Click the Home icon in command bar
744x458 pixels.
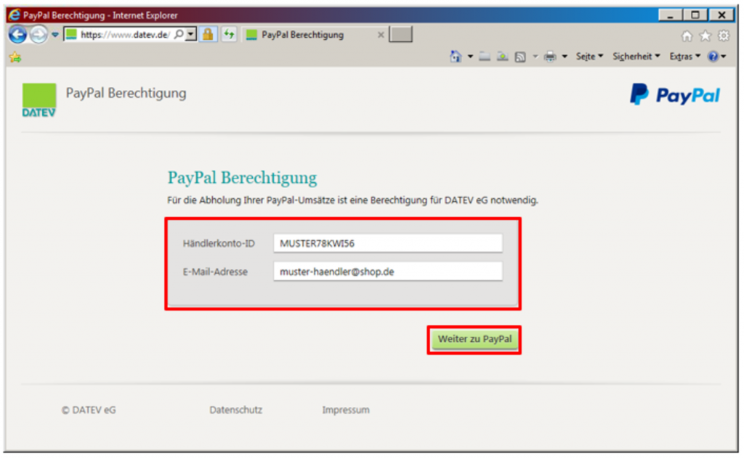point(456,57)
